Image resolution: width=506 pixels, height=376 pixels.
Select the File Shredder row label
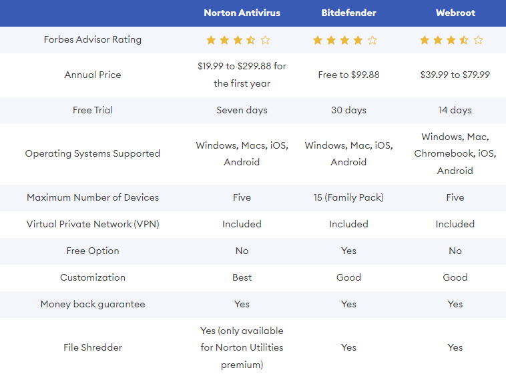click(93, 347)
